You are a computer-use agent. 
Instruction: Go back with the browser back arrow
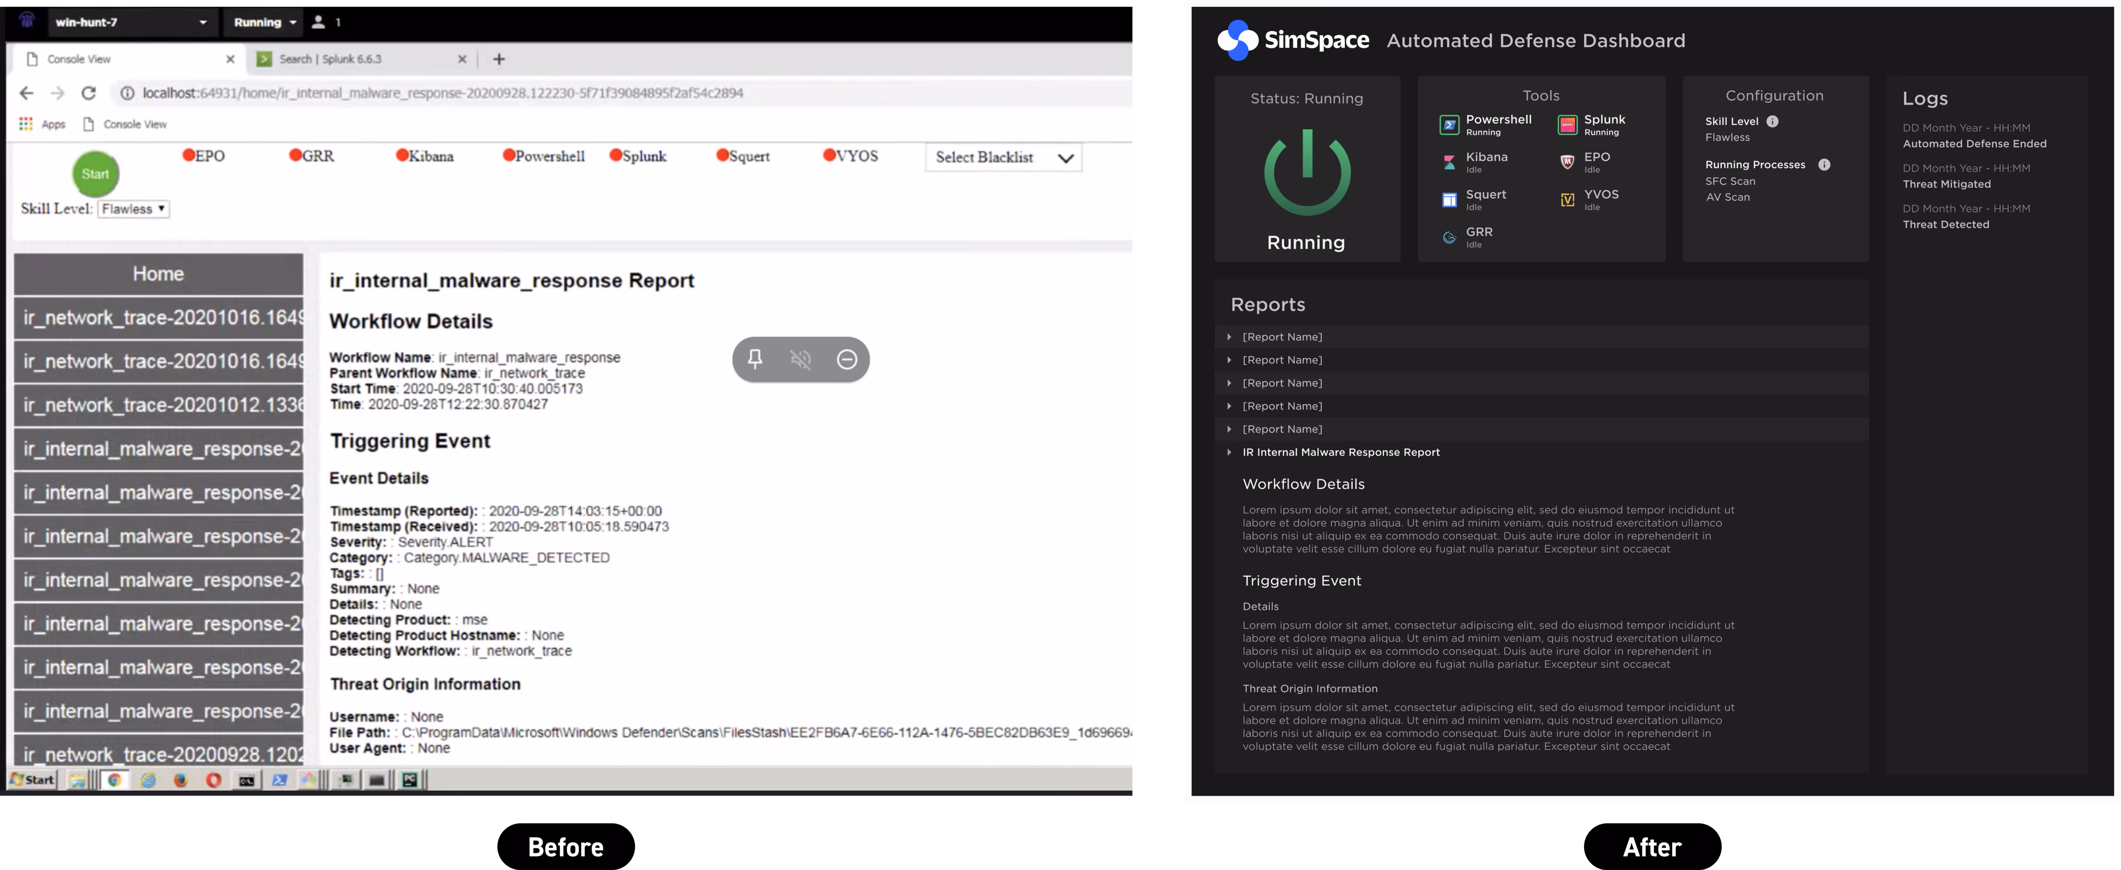[26, 93]
